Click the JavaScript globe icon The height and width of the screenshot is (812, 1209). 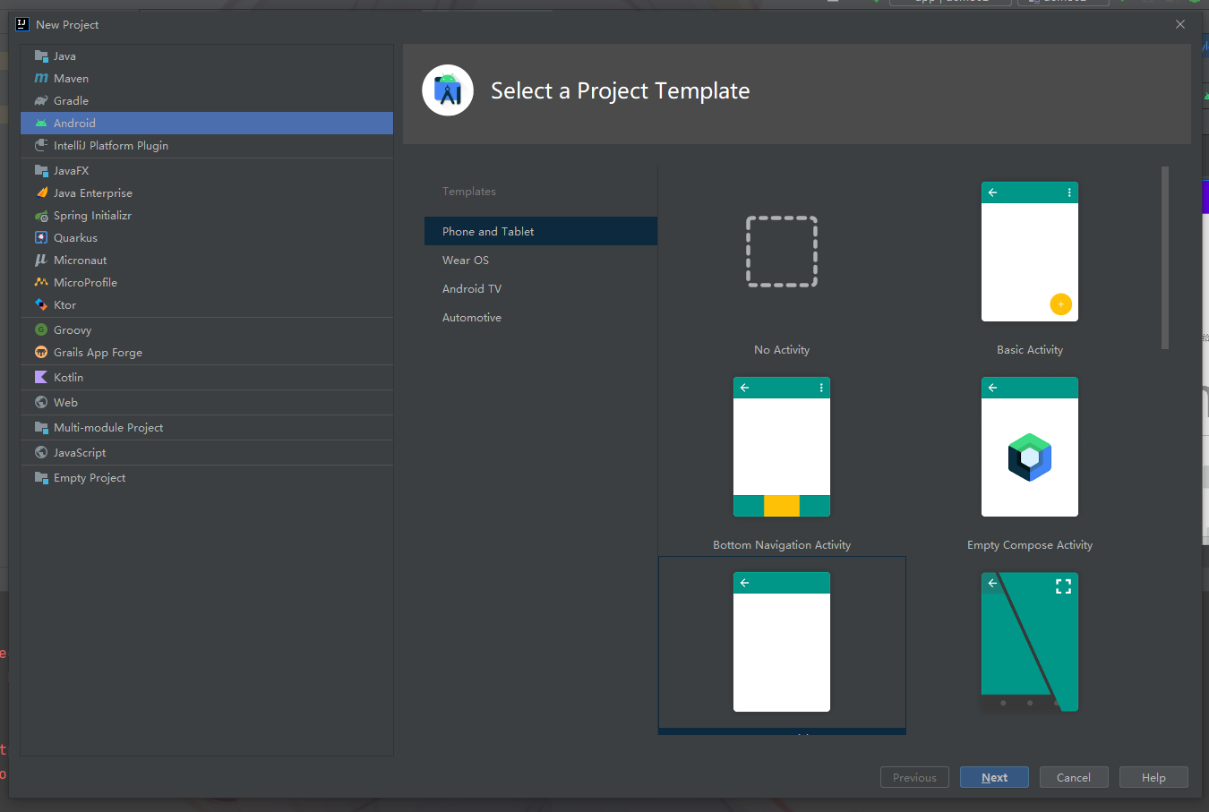pyautogui.click(x=41, y=453)
